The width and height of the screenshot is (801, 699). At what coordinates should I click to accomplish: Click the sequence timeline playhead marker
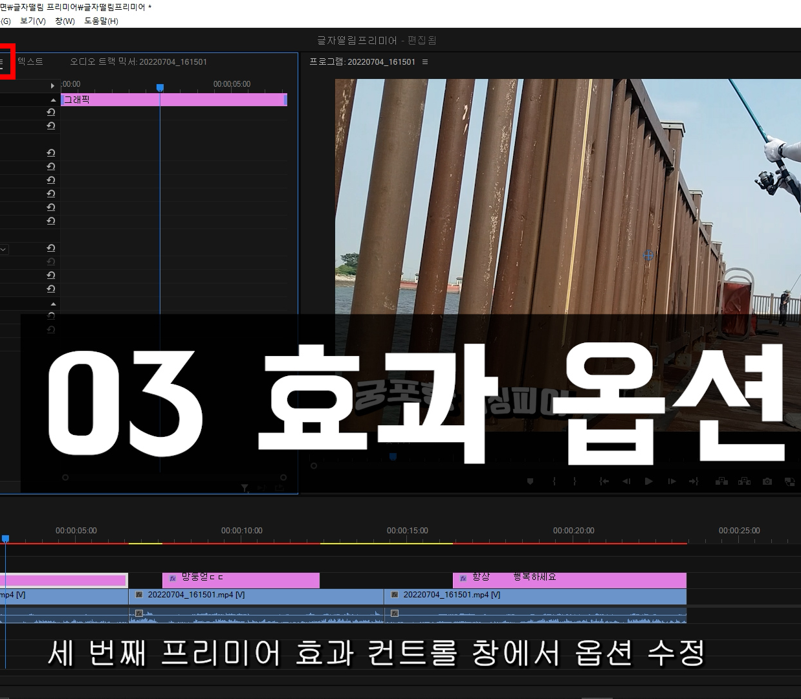point(5,538)
